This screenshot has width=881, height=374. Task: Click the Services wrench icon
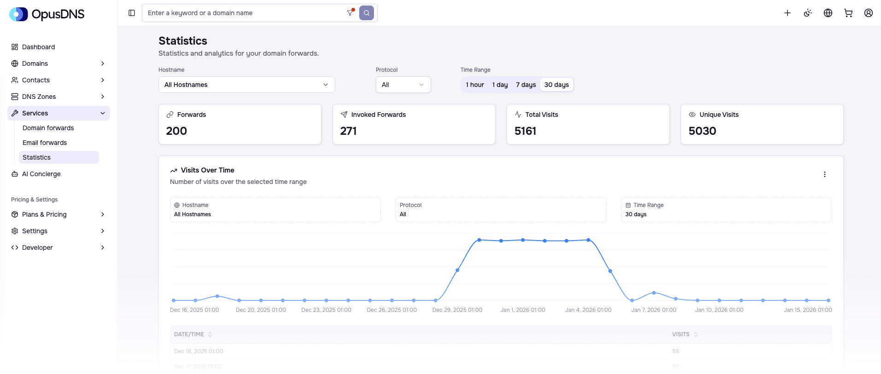pyautogui.click(x=15, y=113)
